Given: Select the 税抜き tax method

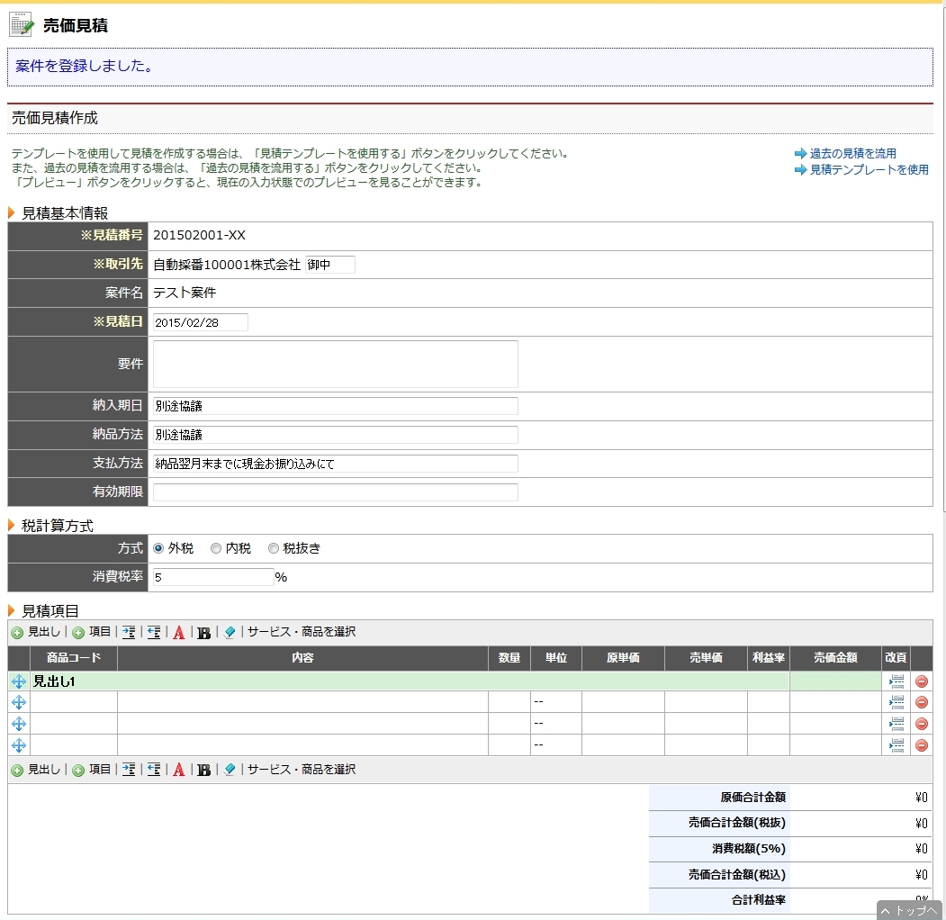Looking at the screenshot, I should [x=274, y=548].
